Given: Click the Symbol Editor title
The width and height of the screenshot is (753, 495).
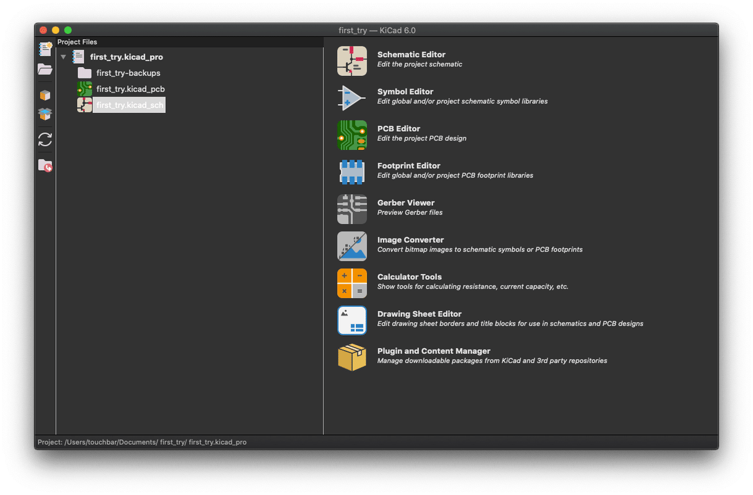Looking at the screenshot, I should click(405, 92).
